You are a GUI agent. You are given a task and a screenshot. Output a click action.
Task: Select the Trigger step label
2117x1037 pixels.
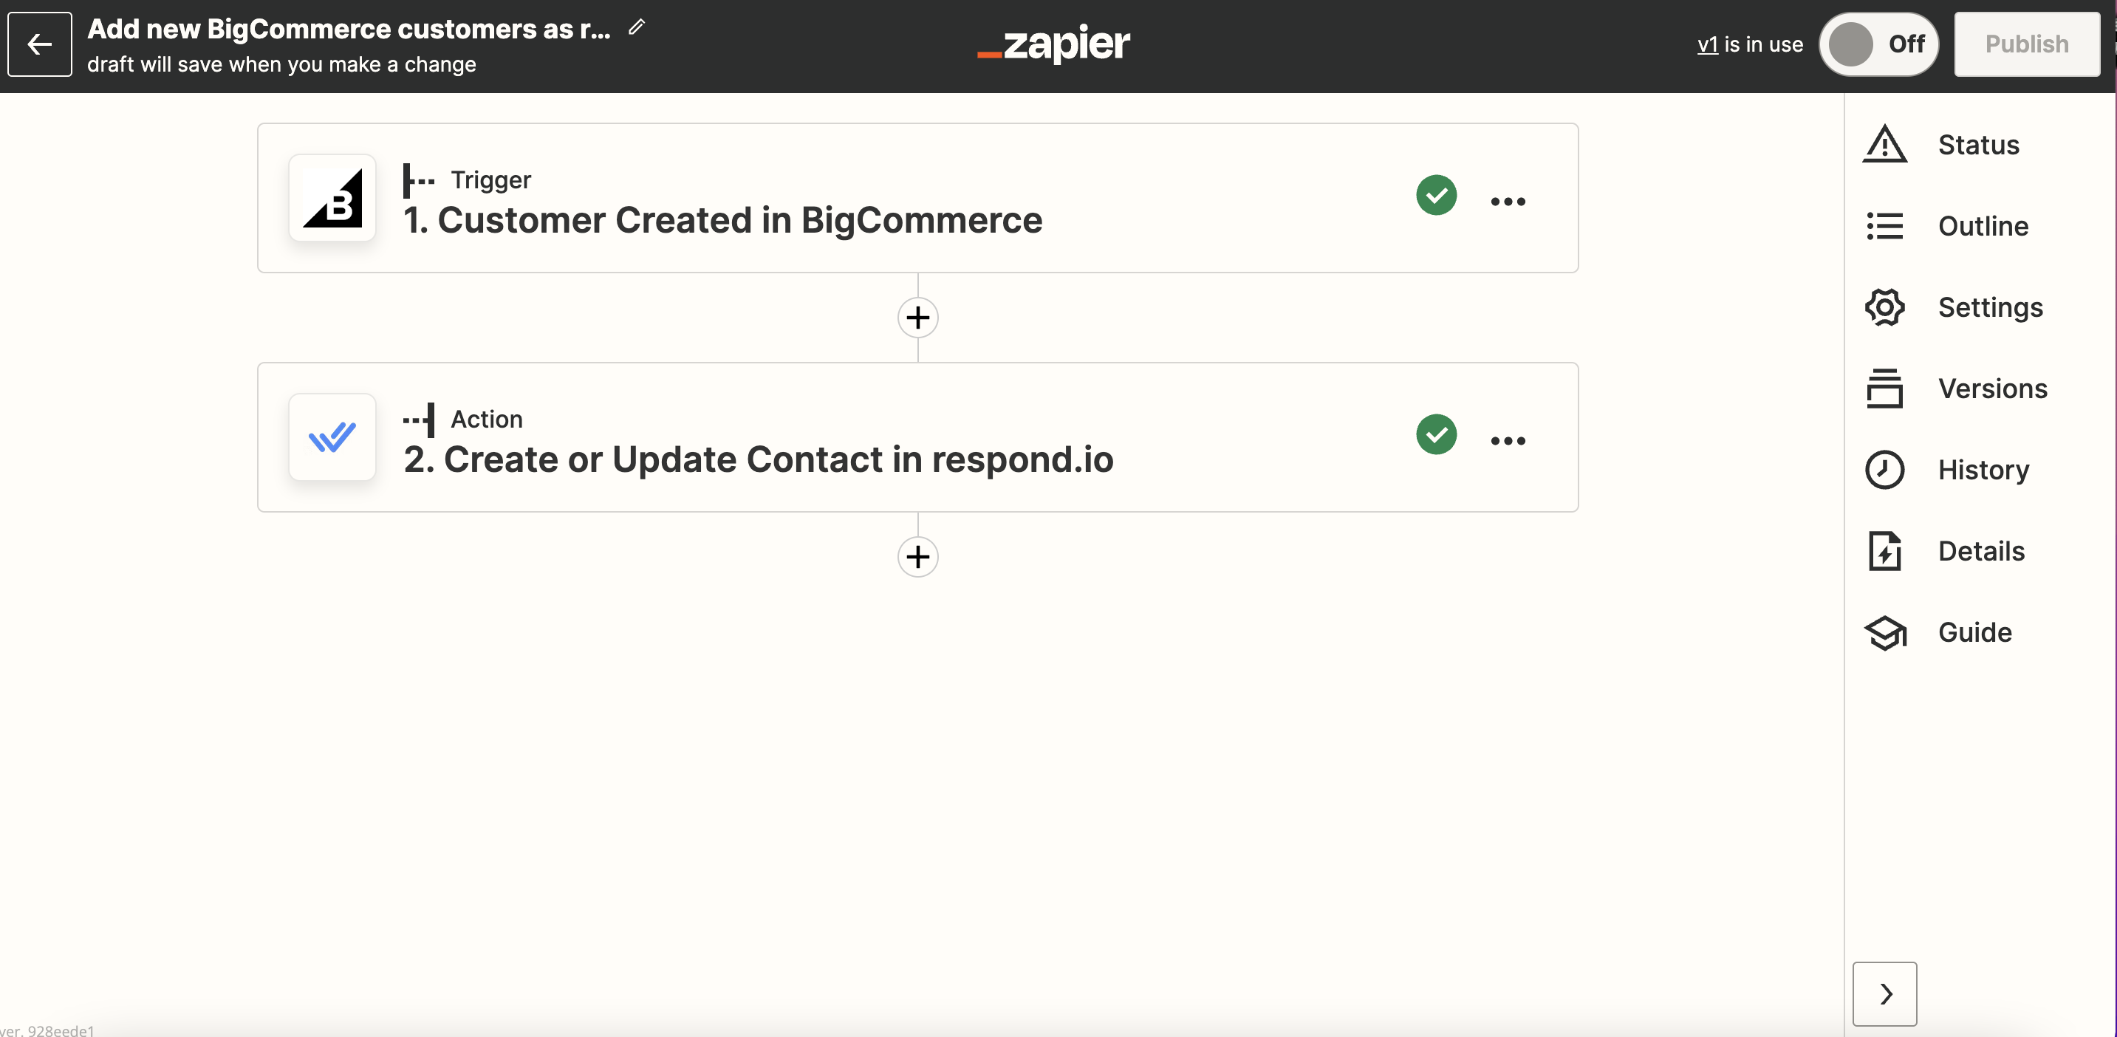(493, 177)
